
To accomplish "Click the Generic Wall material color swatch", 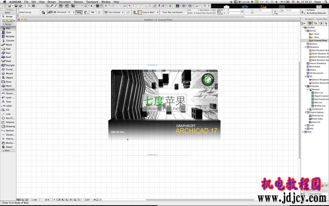I will [x=140, y=13].
